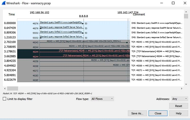The width and height of the screenshot is (190, 120).
Task: Select retransmission row at time 3.178631
Action: [x=73, y=52]
